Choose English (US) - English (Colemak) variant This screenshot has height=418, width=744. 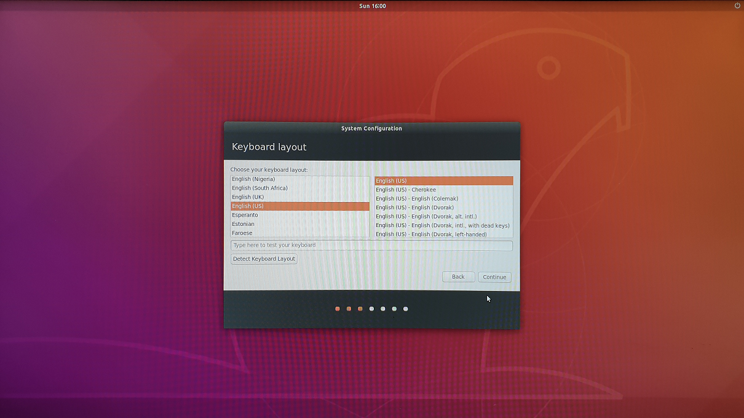[x=443, y=198]
